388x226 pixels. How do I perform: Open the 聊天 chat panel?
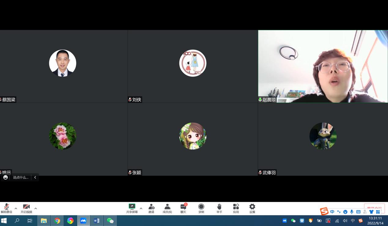click(183, 209)
